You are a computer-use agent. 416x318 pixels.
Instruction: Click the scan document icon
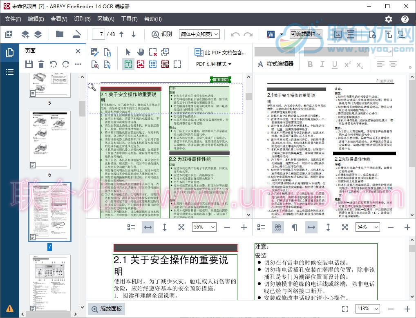(76, 34)
